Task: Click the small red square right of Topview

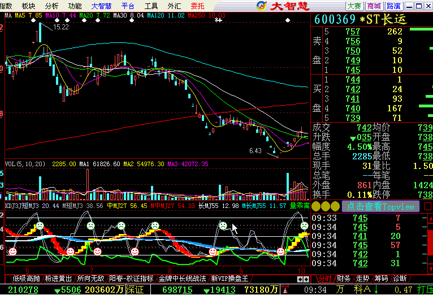Action: (x=428, y=206)
